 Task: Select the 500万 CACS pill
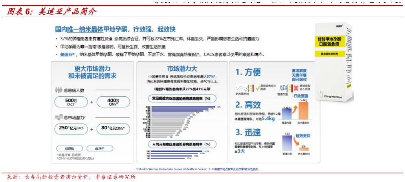[71, 102]
